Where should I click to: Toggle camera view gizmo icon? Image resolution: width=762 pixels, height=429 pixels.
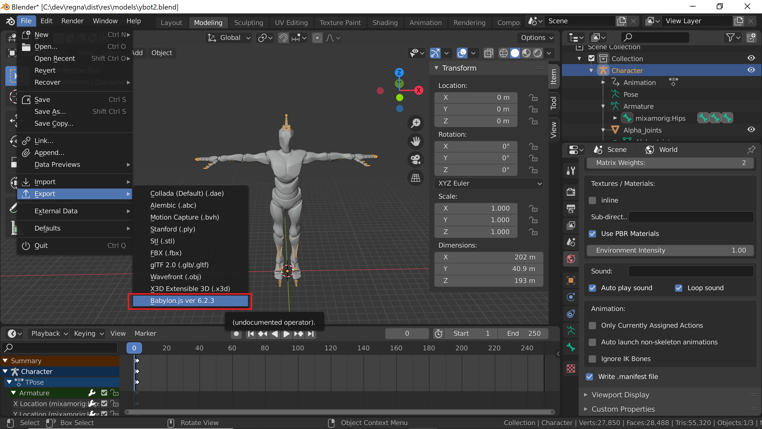[x=416, y=159]
